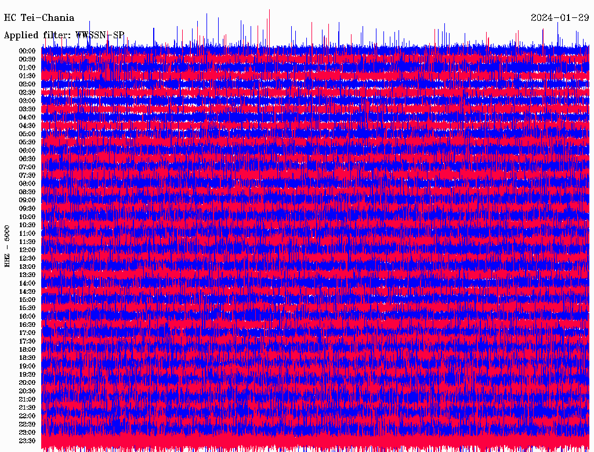Select the 23:30 time label
Viewport: 594px width, 452px height.
[27, 441]
